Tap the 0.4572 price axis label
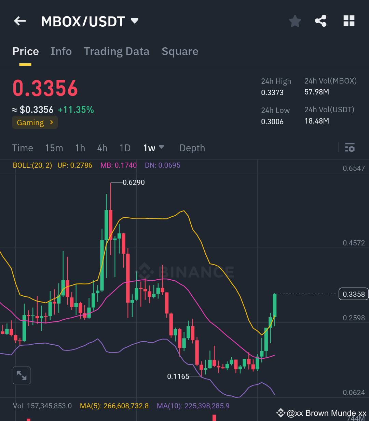 click(354, 243)
